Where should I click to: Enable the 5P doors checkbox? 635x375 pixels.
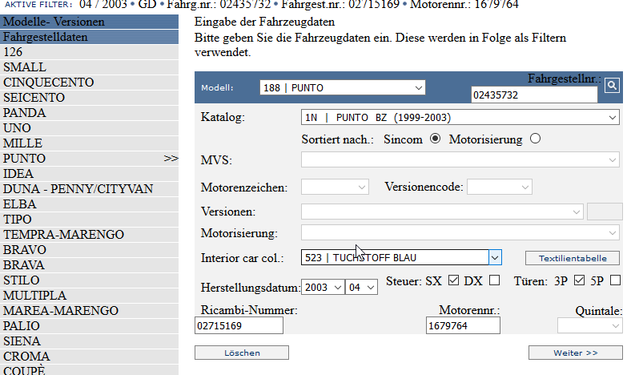[615, 280]
